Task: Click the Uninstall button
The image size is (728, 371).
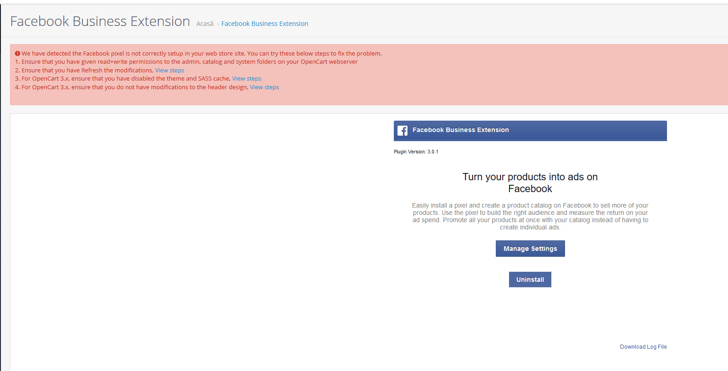Action: [530, 279]
